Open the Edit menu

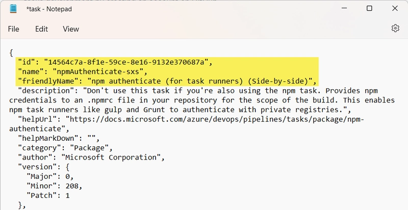point(42,29)
